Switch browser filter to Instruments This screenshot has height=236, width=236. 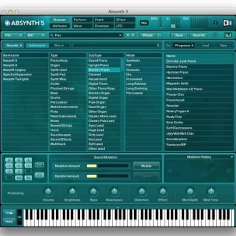37,46
